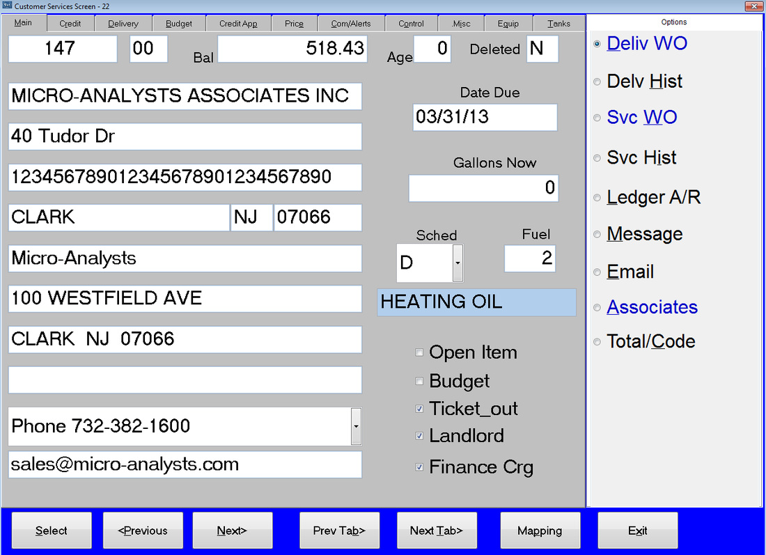Viewport: 766px width, 555px height.
Task: Click the sales@micro-analysts.com email field
Action: [185, 464]
